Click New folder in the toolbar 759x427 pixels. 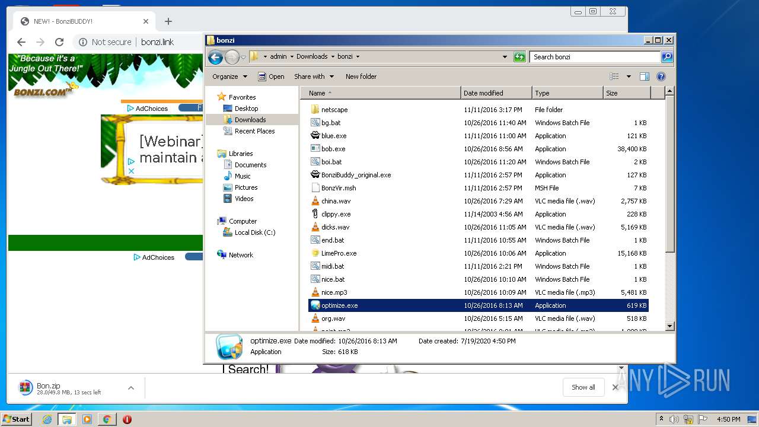361,77
